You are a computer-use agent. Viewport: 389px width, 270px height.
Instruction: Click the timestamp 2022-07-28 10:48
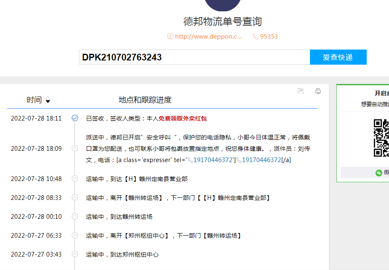[x=36, y=179]
